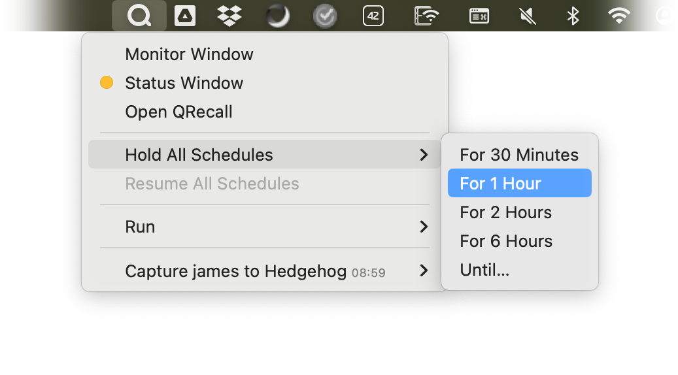The width and height of the screenshot is (678, 375).
Task: Click the 08:59 time on the capture item
Action: 368,272
